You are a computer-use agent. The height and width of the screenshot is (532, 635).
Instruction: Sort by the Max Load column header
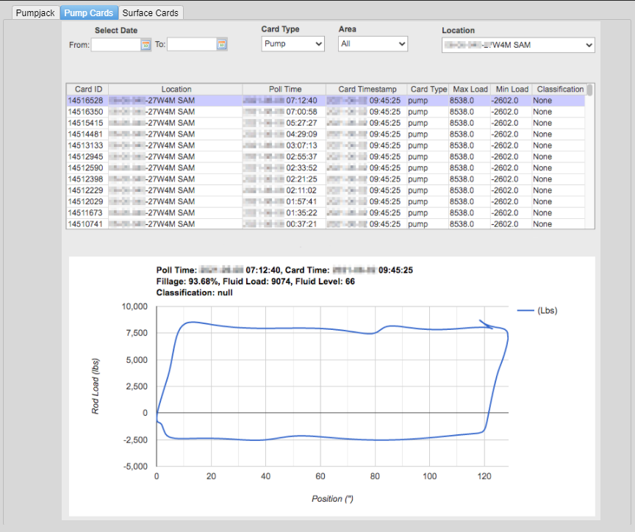(x=470, y=89)
